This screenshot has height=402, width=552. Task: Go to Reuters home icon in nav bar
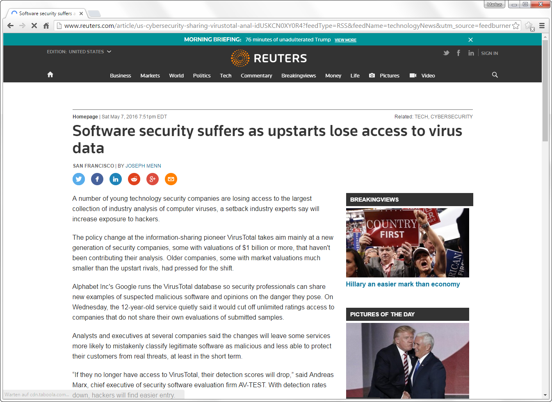(50, 75)
